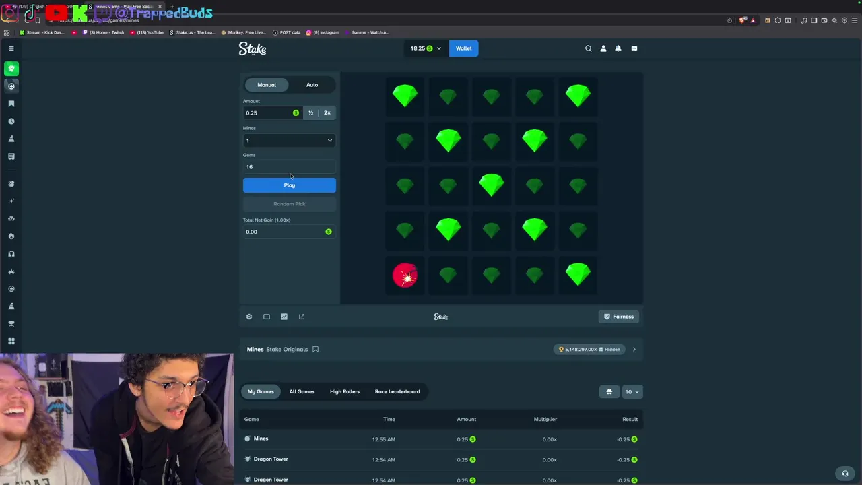862x485 pixels.
Task: Open the search magnifier in the header
Action: 589,48
